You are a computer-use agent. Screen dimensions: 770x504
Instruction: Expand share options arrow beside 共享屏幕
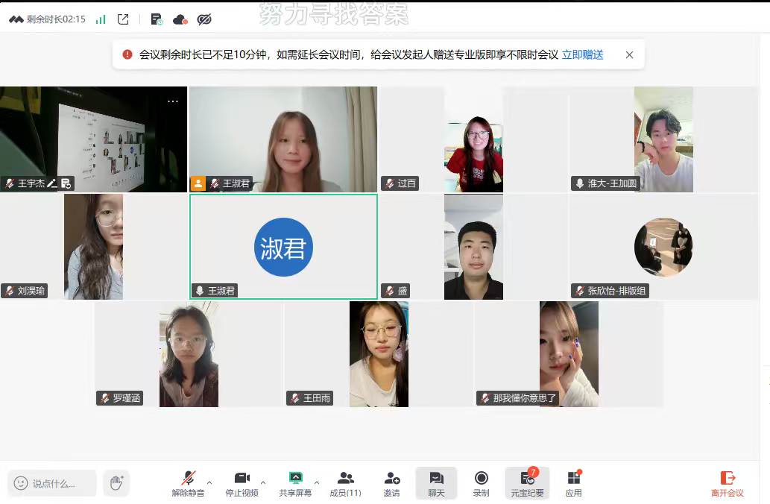point(317,482)
